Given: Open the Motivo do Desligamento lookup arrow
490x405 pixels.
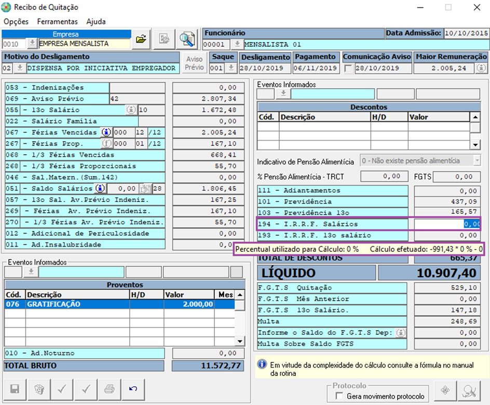Looking at the screenshot, I should 20,68.
